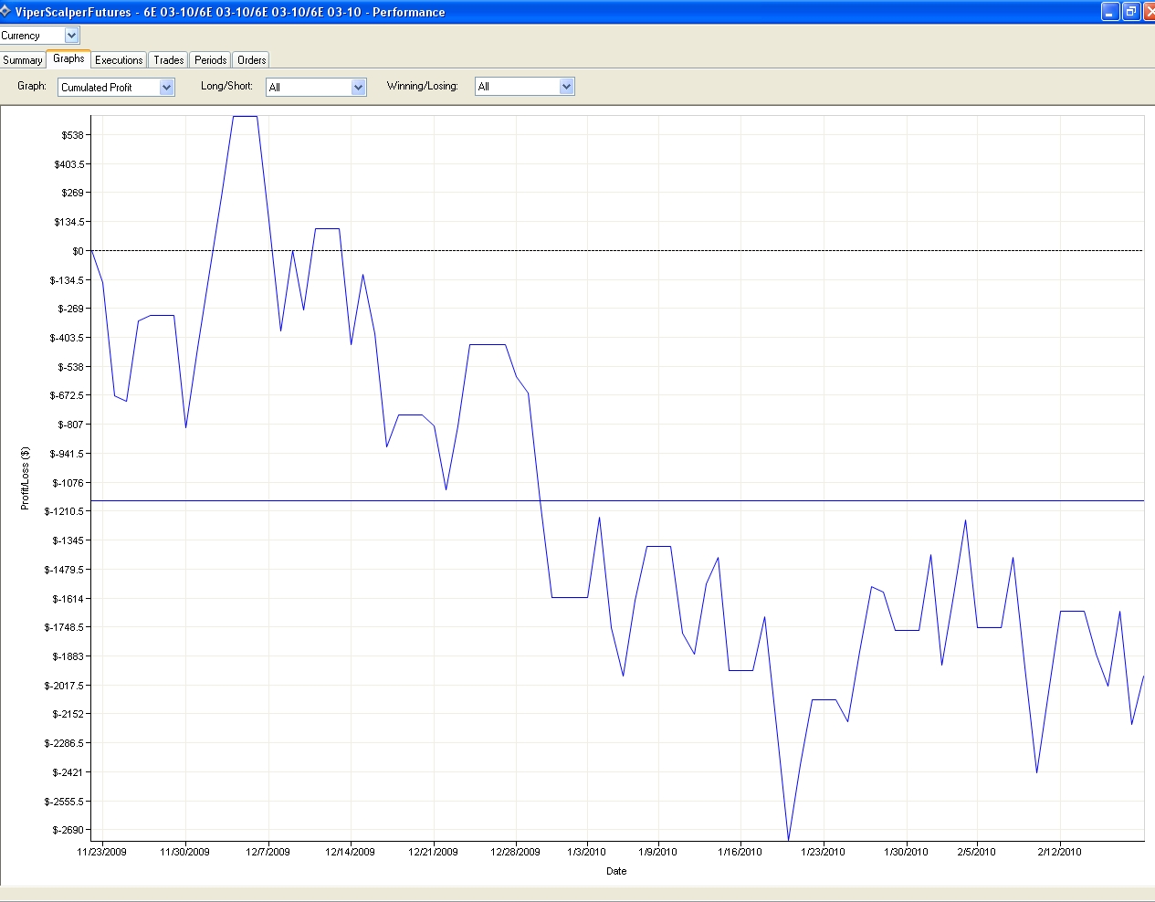Click the Profit/Loss ($) axis title
This screenshot has height=902, width=1155.
(26, 478)
